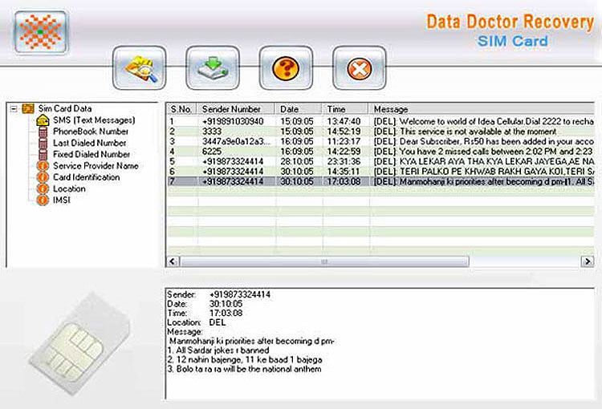Click the horizontal scrollbar right arrow
Screen dimensions: 602x409
pyautogui.click(x=588, y=261)
